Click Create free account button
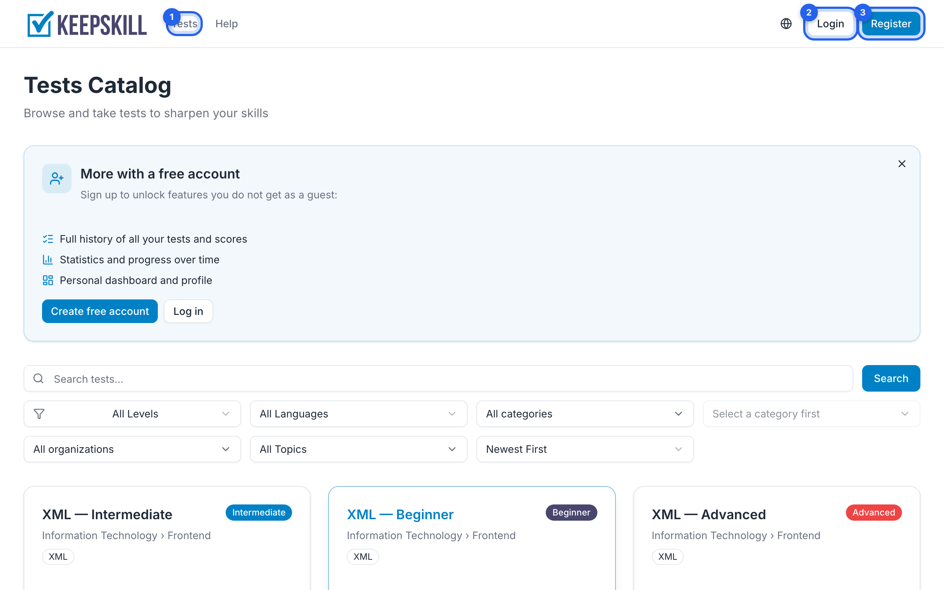This screenshot has height=590, width=944. pyautogui.click(x=100, y=311)
